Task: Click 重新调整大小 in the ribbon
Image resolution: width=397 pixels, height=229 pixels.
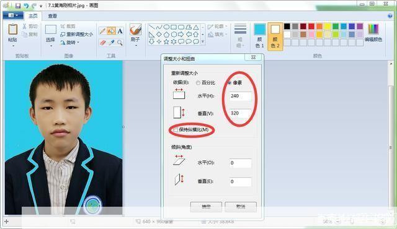Action: pyautogui.click(x=77, y=34)
